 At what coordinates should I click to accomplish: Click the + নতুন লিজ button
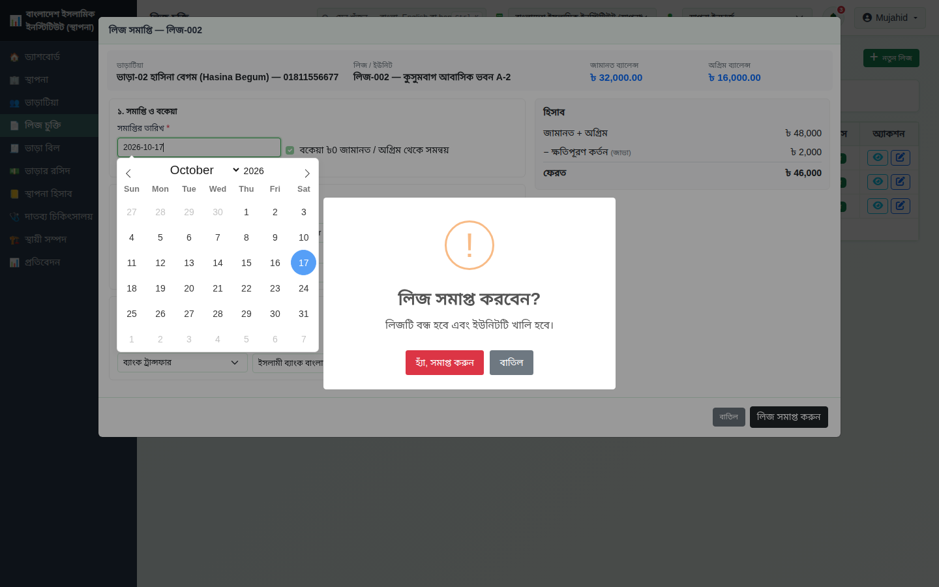pyautogui.click(x=891, y=58)
